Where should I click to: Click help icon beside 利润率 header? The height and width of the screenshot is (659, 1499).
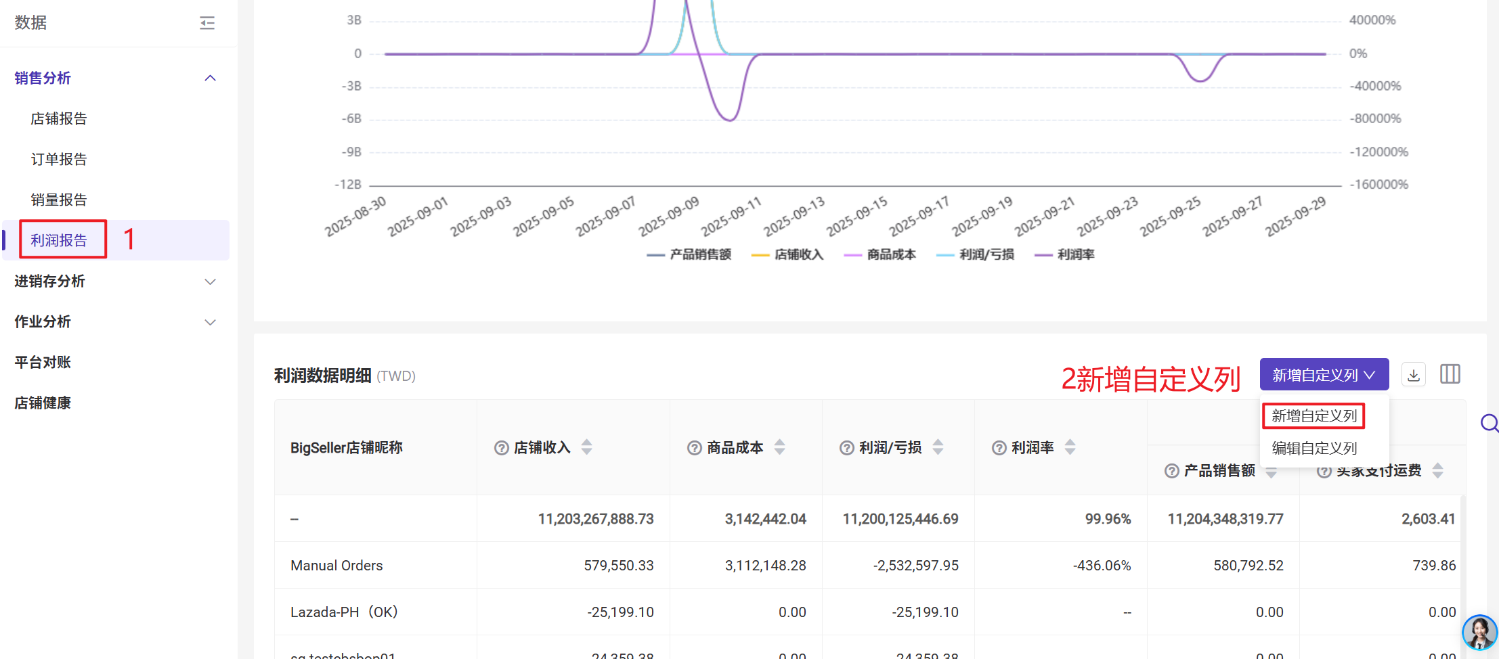(999, 448)
